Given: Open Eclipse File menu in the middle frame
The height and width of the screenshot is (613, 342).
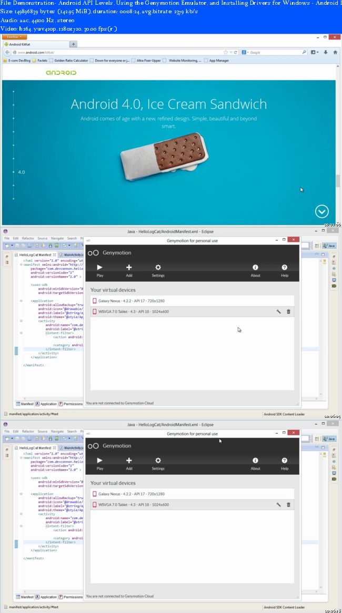Looking at the screenshot, I should [7, 238].
